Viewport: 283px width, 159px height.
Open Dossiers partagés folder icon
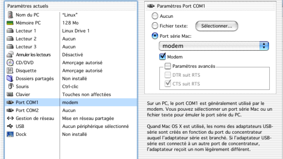click(x=10, y=78)
